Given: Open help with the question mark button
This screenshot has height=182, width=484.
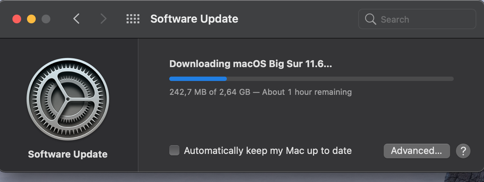Looking at the screenshot, I should coord(463,151).
